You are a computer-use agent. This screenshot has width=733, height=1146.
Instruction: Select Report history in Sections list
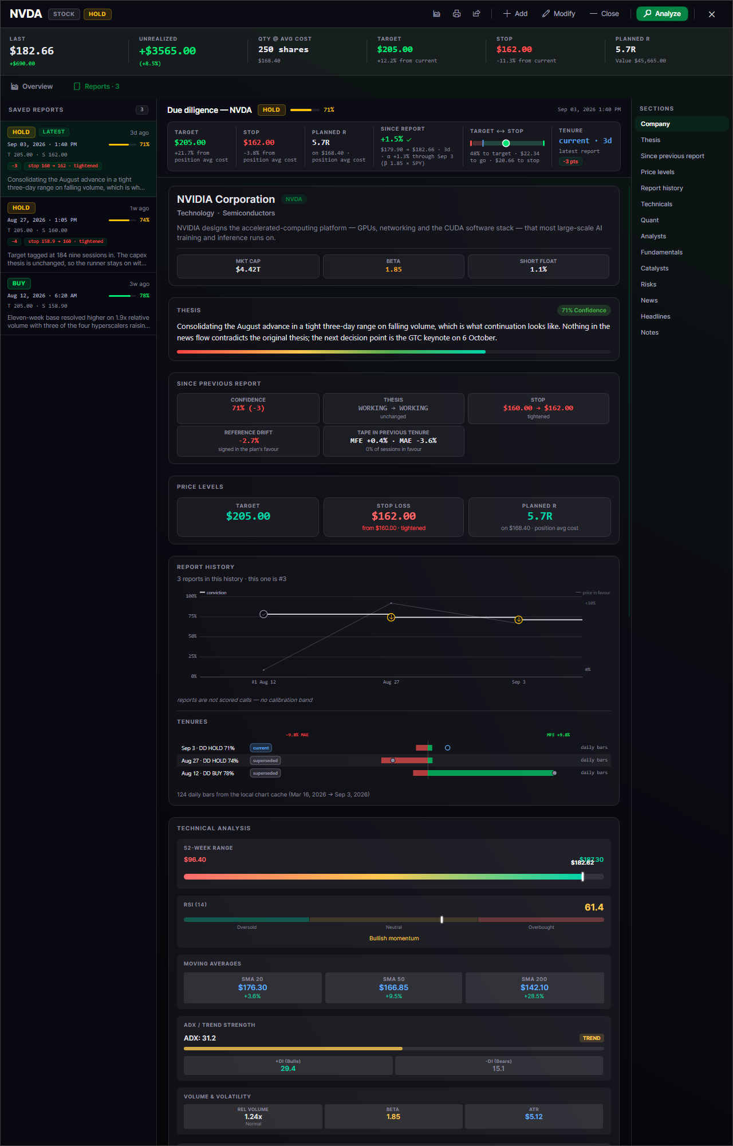[681, 188]
